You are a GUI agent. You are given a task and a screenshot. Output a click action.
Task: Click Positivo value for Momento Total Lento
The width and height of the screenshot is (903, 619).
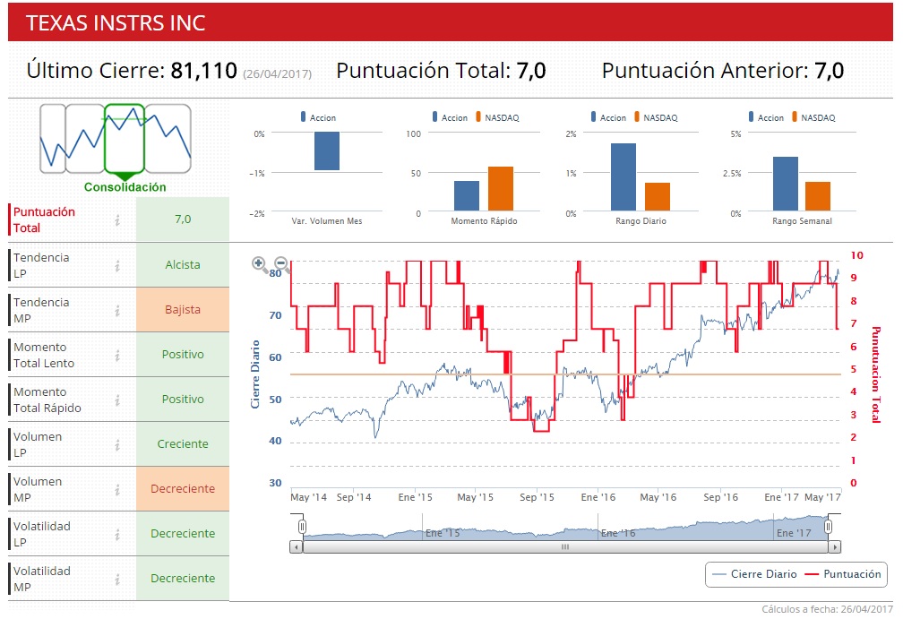[183, 355]
